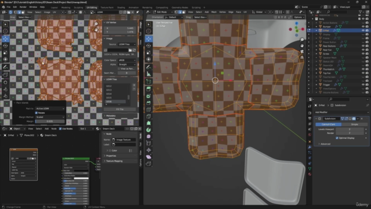Open the Material tab at bottom of Properties
This screenshot has width=371, height=209.
pyautogui.click(x=310, y=174)
